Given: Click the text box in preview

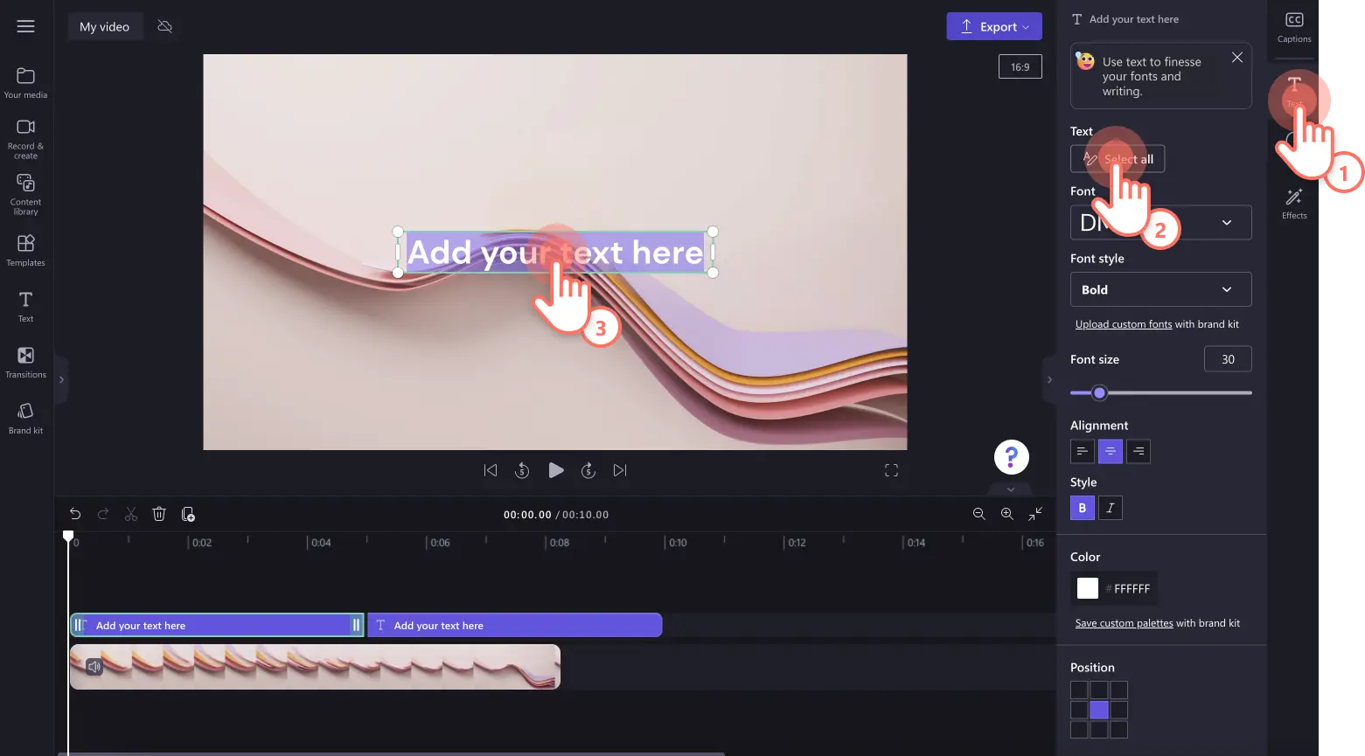Looking at the screenshot, I should pyautogui.click(x=555, y=252).
